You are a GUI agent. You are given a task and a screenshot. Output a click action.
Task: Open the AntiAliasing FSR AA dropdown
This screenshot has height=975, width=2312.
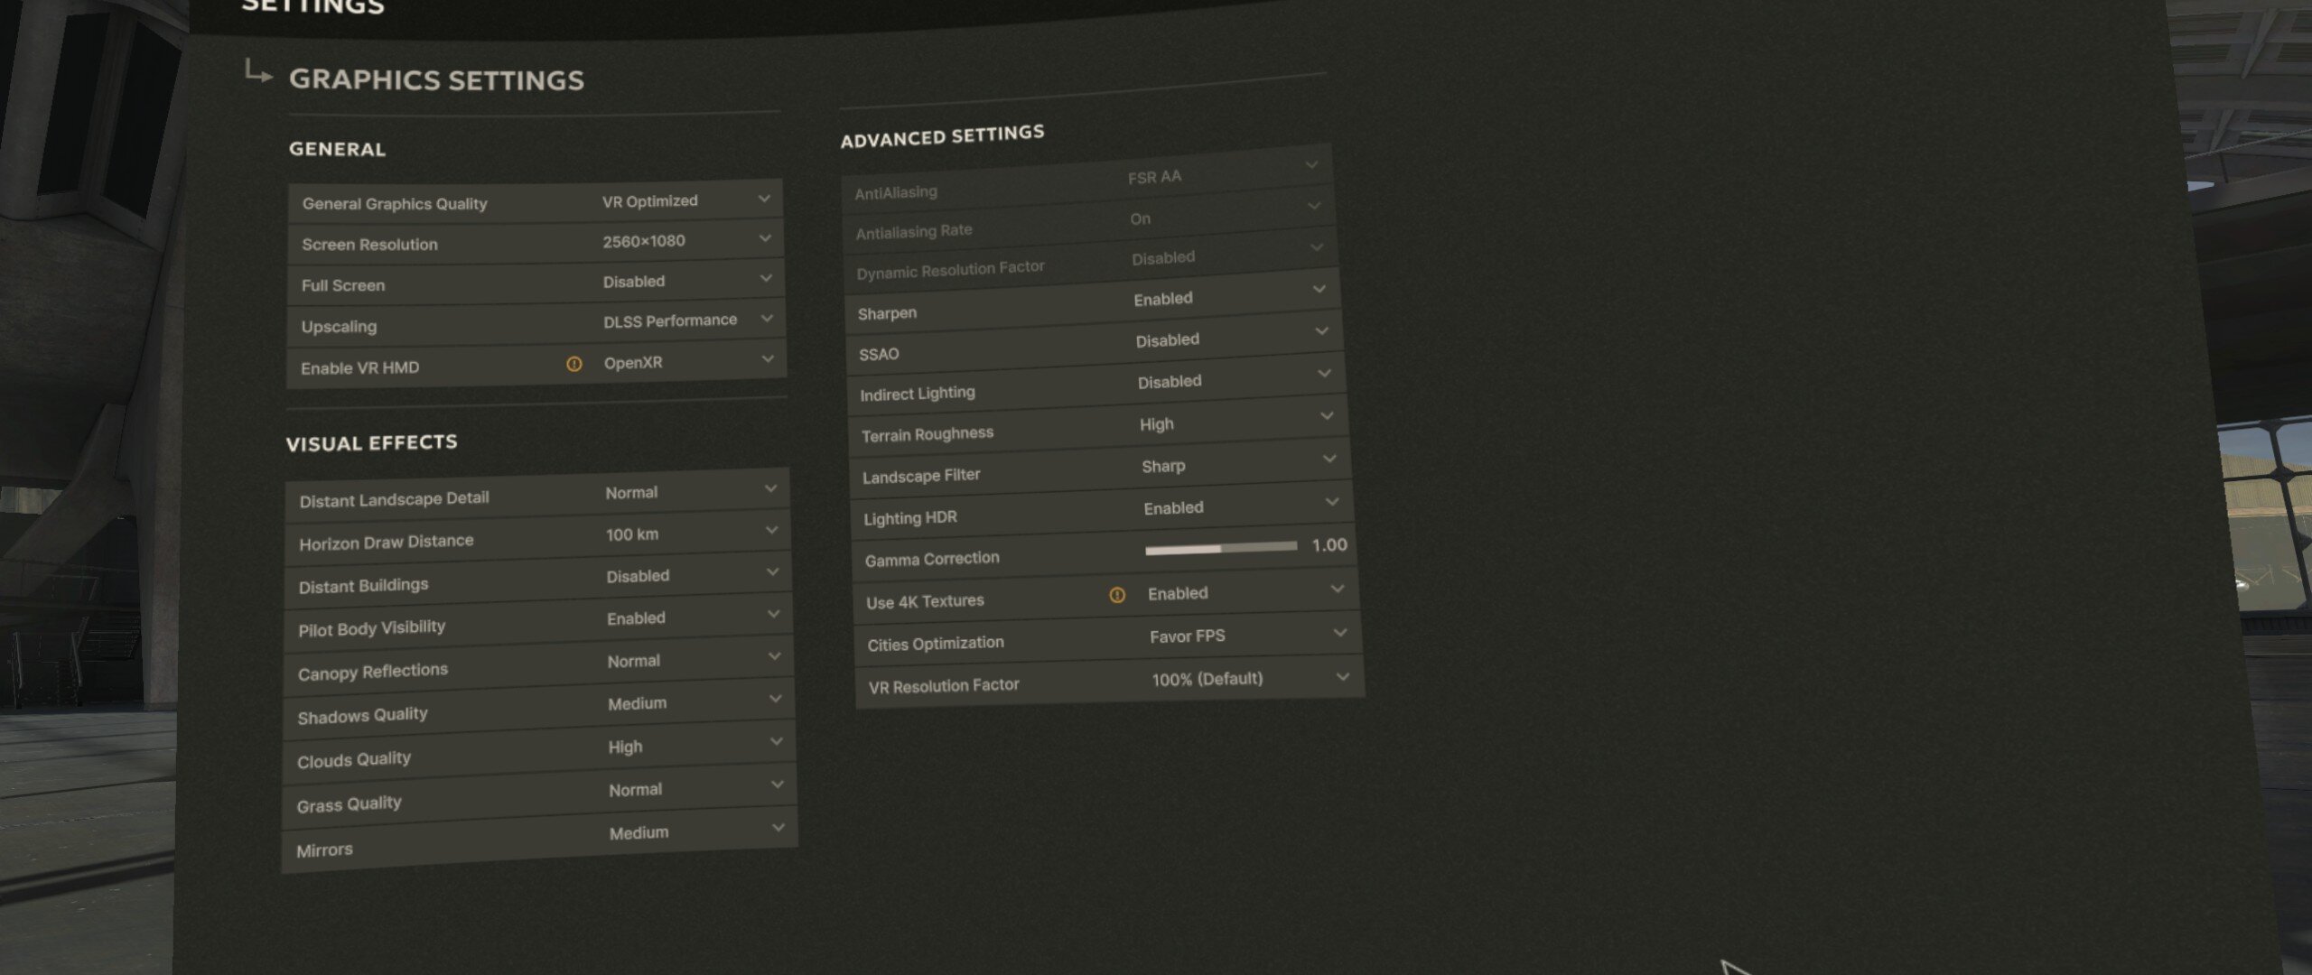click(1225, 172)
